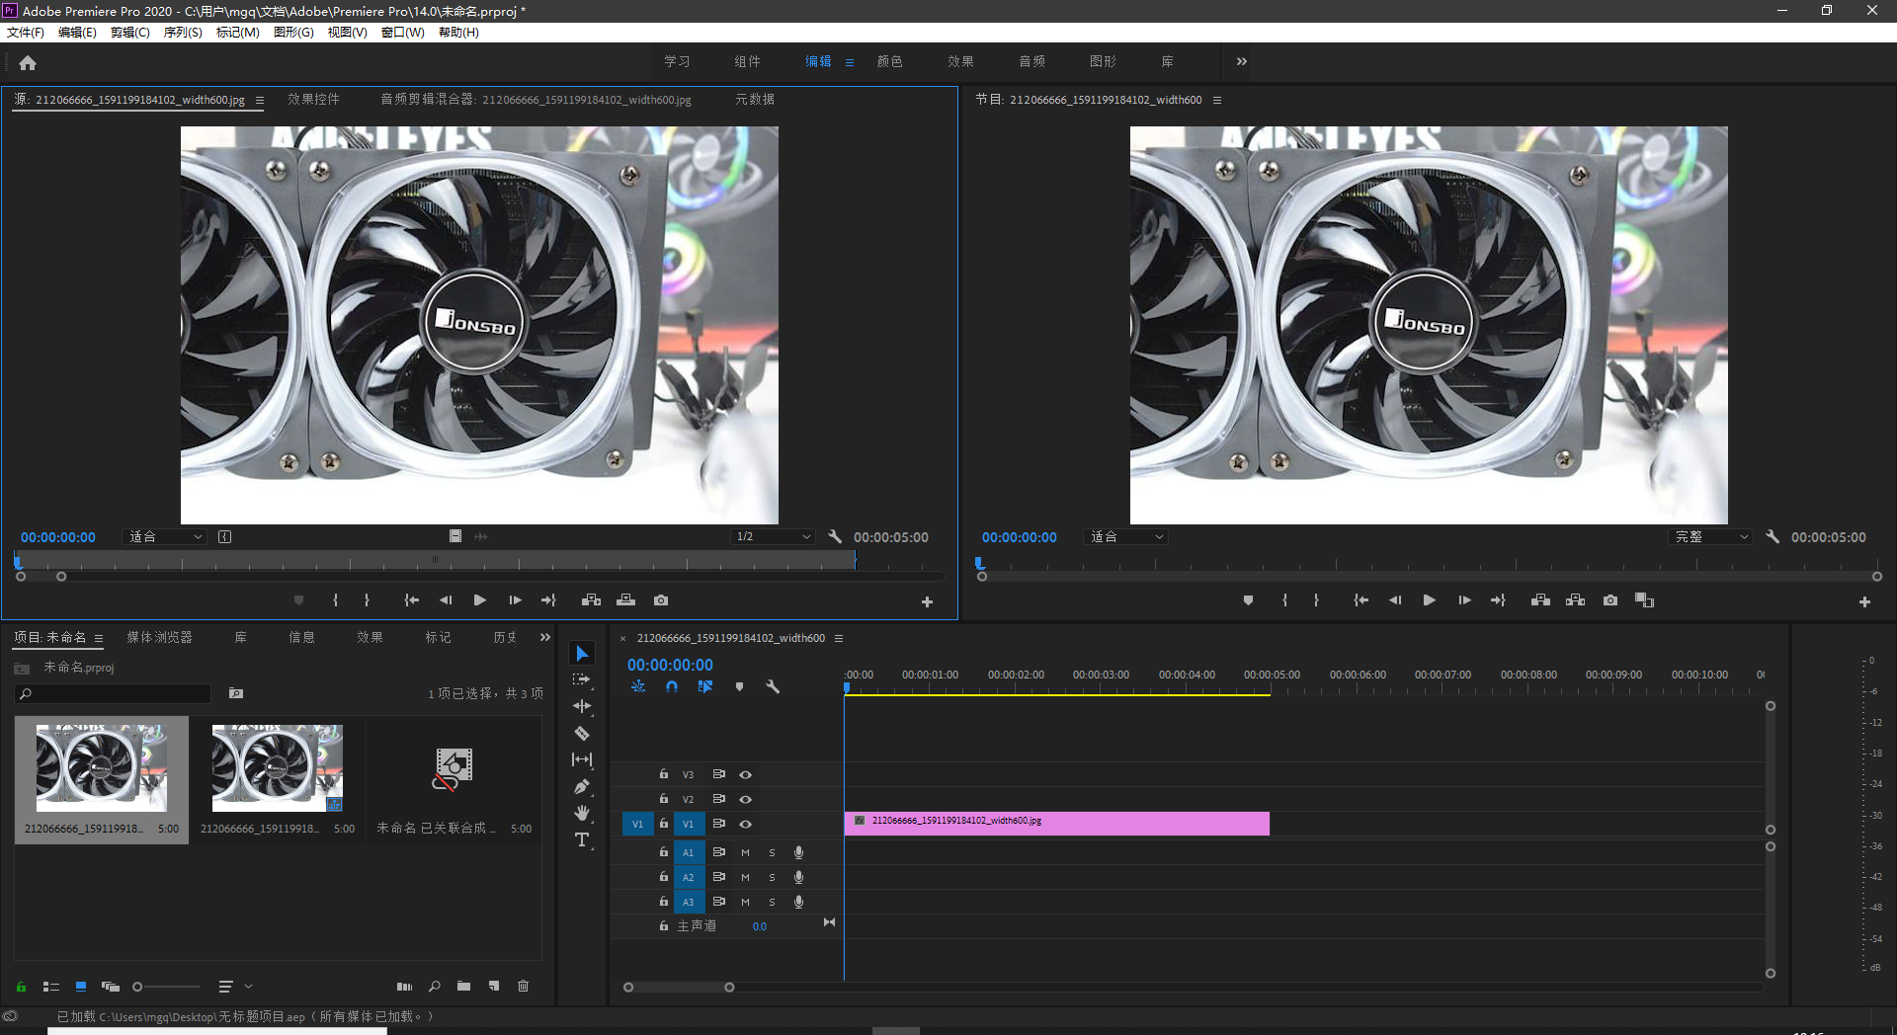Select the Track Select Forward tool
1897x1035 pixels.
pyautogui.click(x=582, y=679)
